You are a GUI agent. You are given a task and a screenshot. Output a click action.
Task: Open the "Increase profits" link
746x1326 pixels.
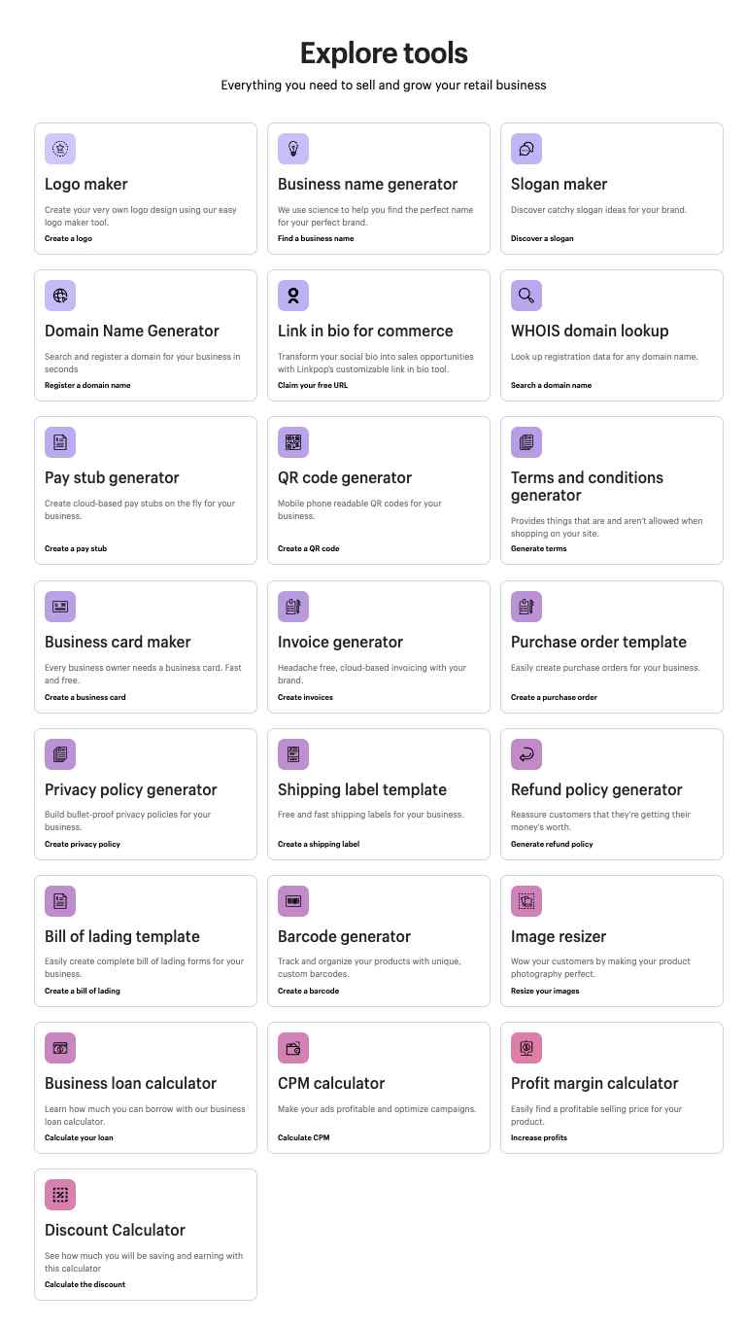point(539,1137)
